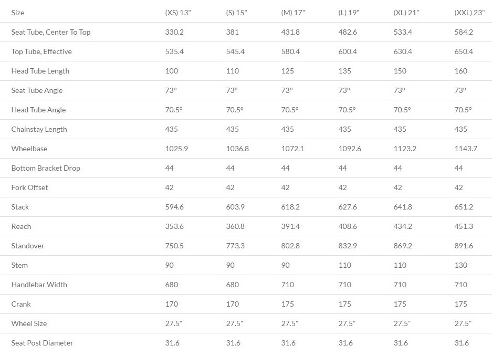Select the Wheelbase row label
Viewport: 492px width, 356px height.
click(x=29, y=149)
